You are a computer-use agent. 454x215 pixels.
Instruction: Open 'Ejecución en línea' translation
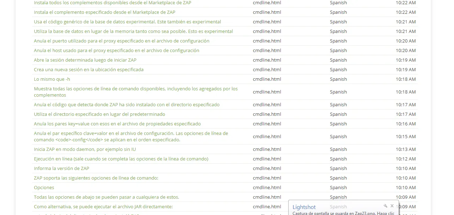[121, 159]
